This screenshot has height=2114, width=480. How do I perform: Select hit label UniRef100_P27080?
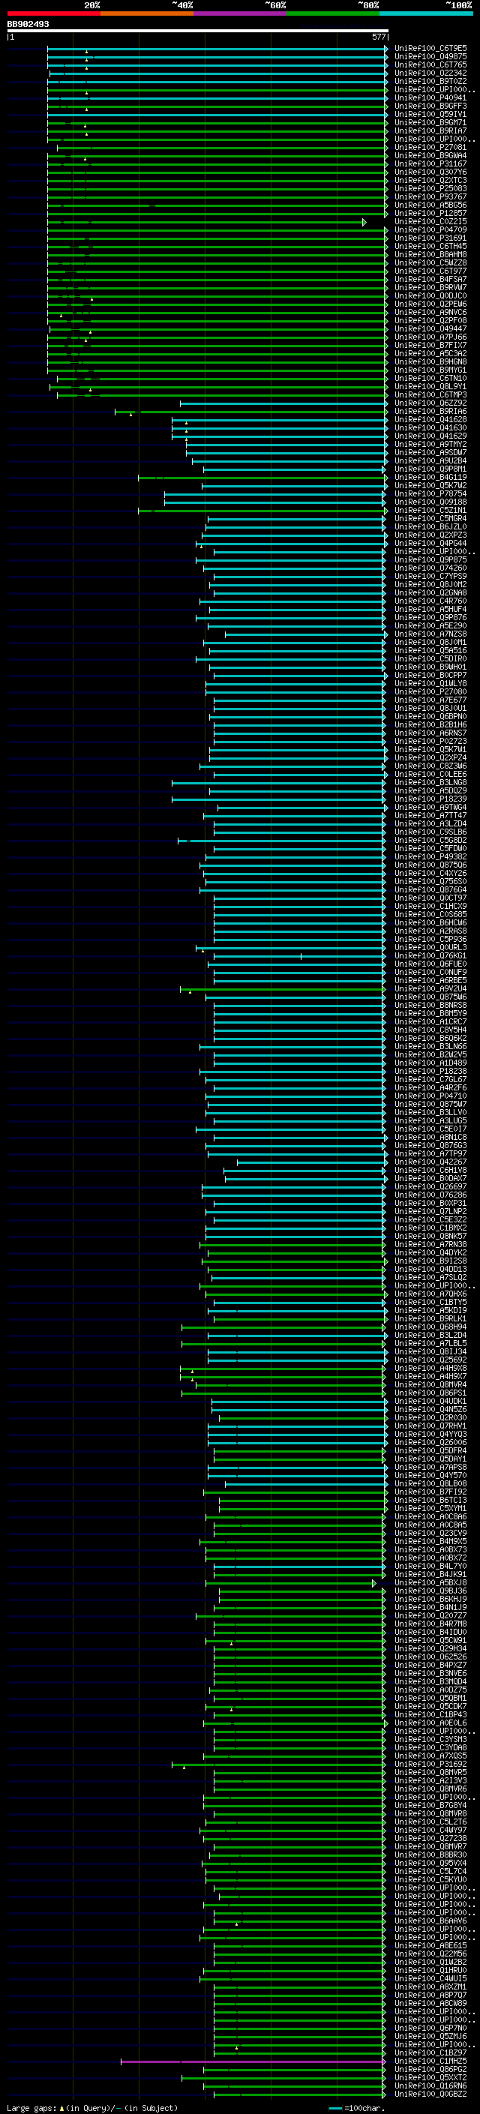coord(430,692)
